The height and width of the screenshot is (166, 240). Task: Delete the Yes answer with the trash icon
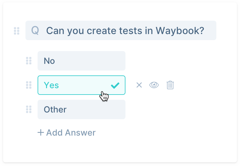(170, 85)
